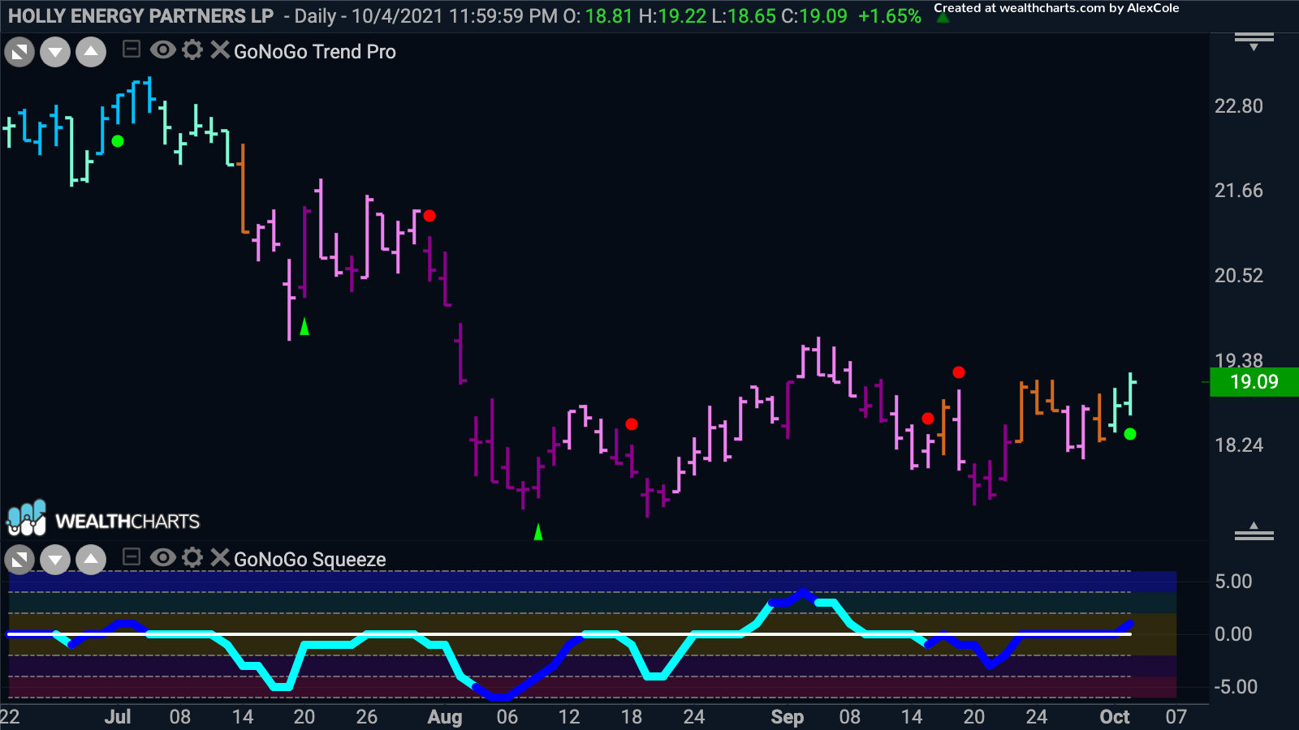This screenshot has height=730, width=1299.
Task: Click the GoNoGo Trend Pro label
Action: (315, 52)
